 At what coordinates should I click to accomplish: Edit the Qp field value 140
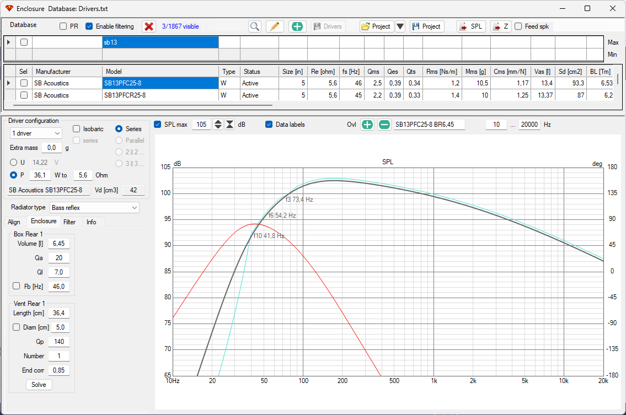[59, 342]
